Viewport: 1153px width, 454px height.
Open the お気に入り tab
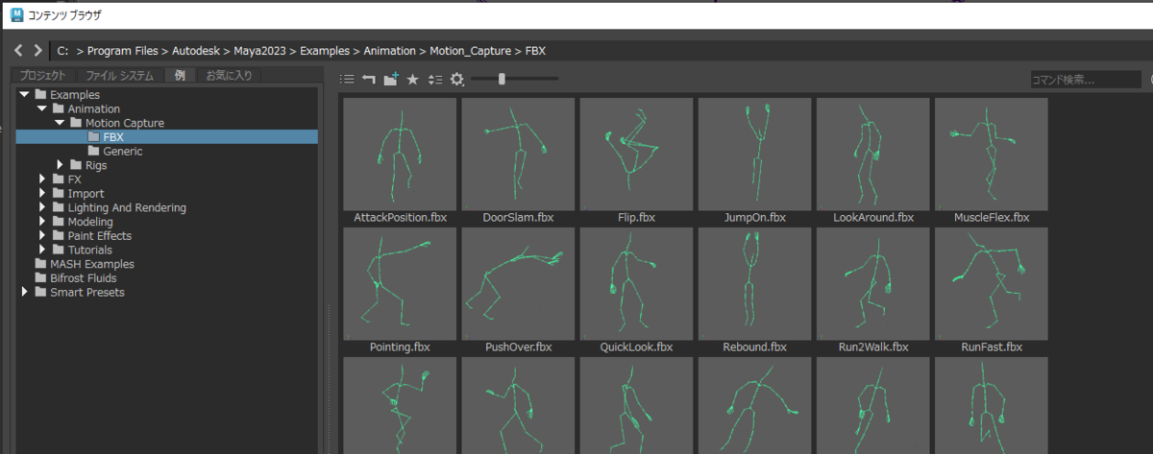coord(229,75)
